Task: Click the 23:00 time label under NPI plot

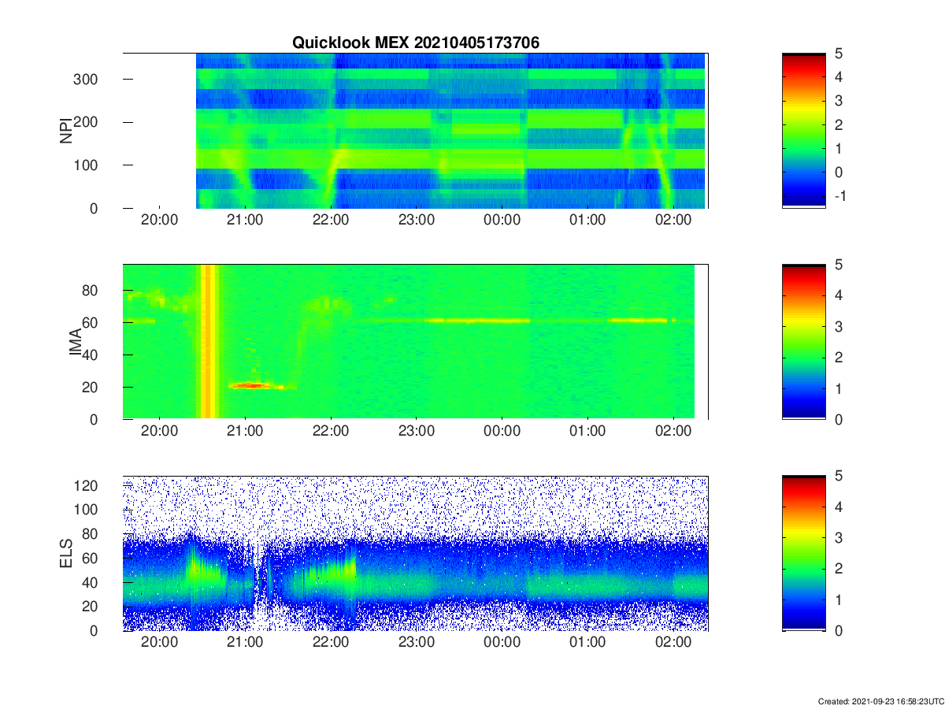Action: (x=417, y=220)
